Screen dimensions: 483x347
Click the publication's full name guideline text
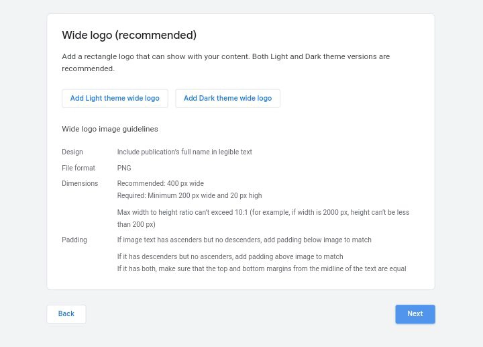(x=184, y=152)
